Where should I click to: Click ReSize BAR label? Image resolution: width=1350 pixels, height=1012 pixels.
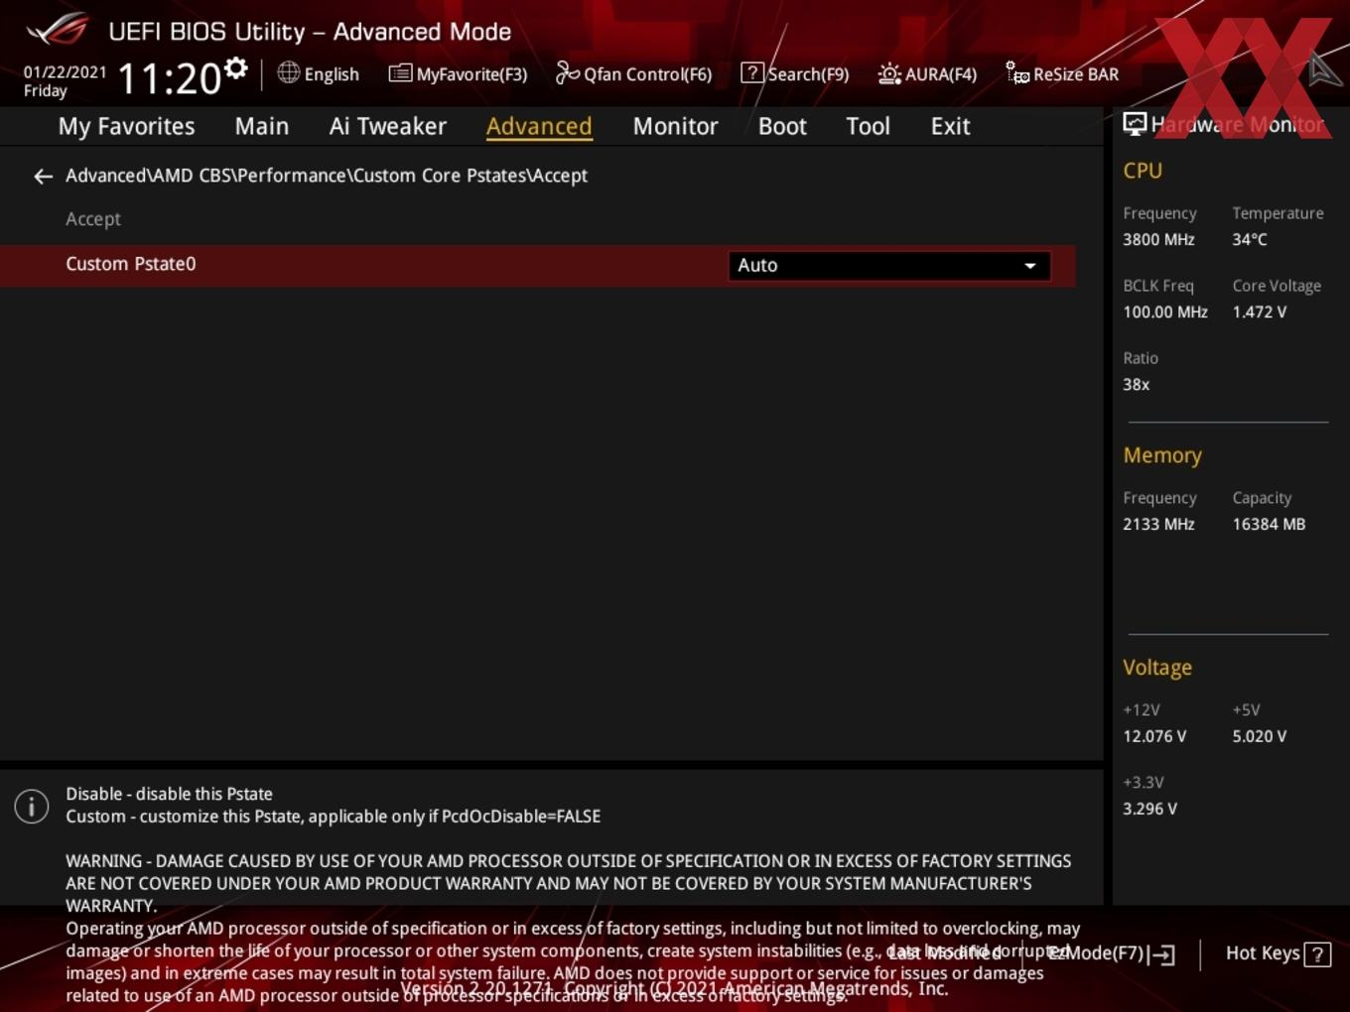coord(1076,74)
